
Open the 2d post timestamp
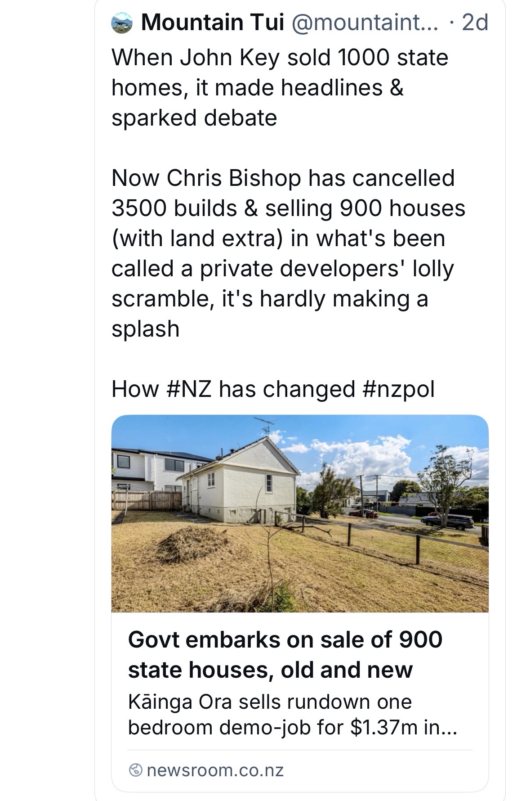[475, 23]
